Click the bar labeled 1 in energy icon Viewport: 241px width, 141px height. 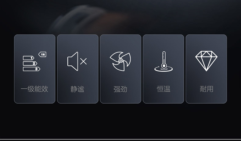[x=28, y=58]
